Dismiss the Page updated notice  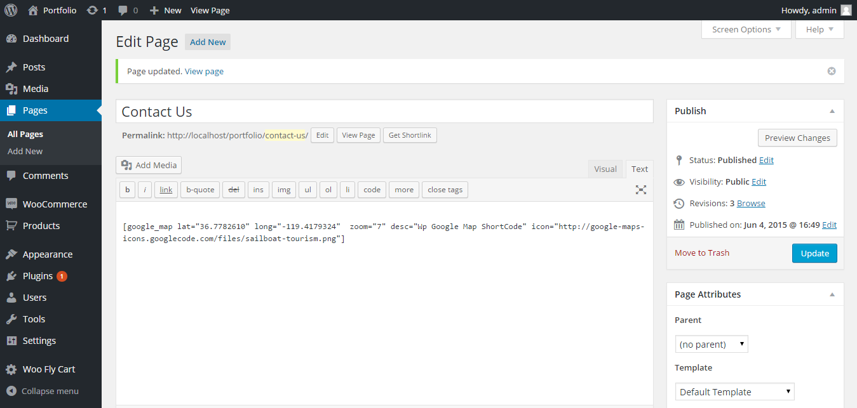831,71
